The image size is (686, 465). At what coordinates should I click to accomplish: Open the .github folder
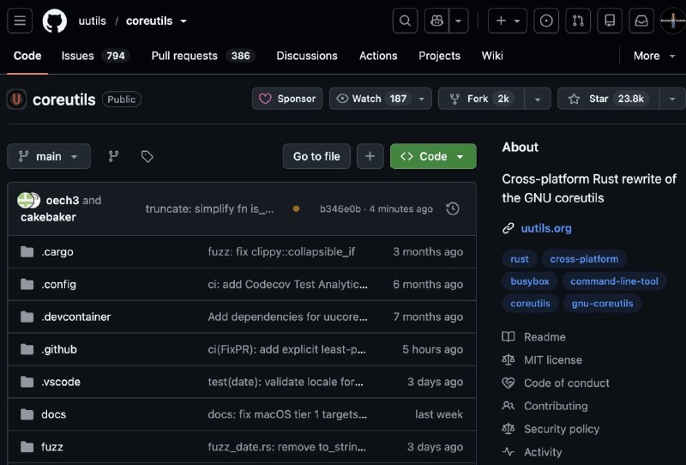click(59, 349)
